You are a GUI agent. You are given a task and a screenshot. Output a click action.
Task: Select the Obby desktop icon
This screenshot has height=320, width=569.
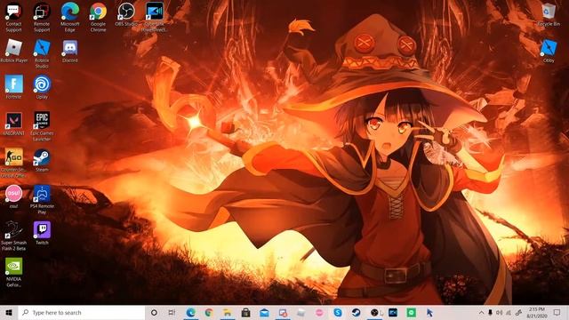[x=549, y=52]
